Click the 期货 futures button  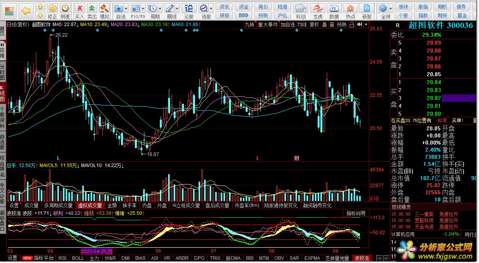pyautogui.click(x=443, y=15)
